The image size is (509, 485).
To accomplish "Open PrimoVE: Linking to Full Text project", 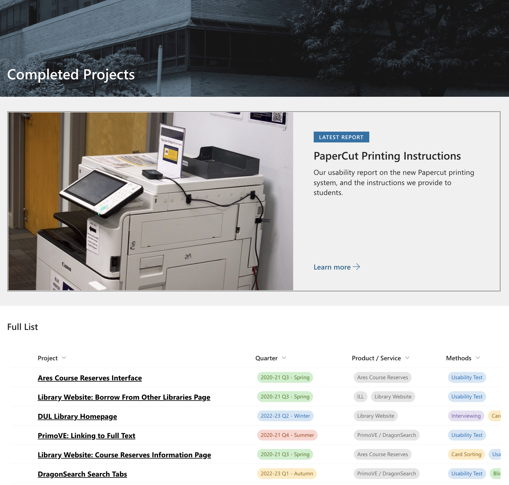I will coord(87,435).
